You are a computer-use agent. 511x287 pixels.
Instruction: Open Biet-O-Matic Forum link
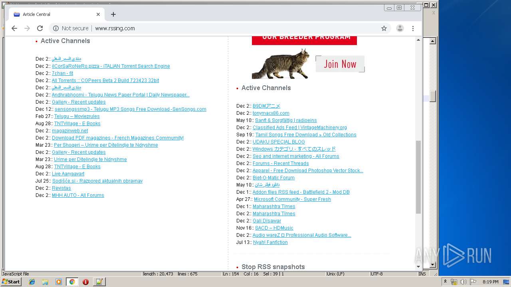point(273,178)
